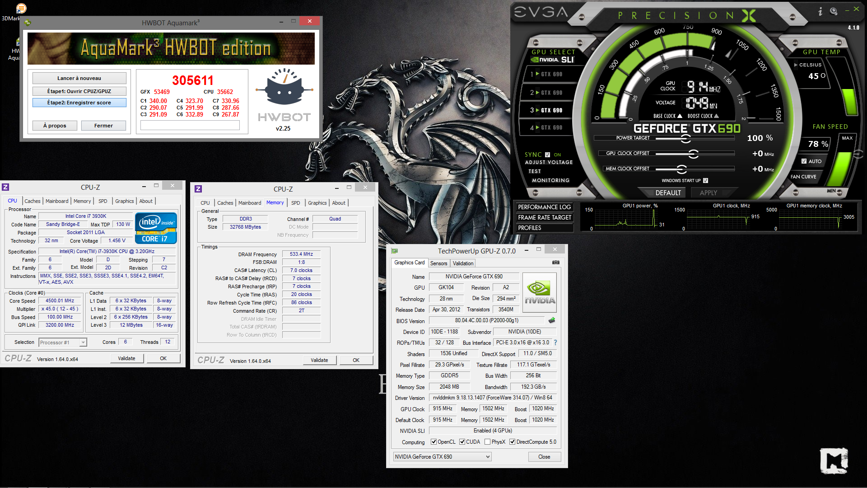Image resolution: width=867 pixels, height=488 pixels.
Task: Open the About tab in left CPU-Z window
Action: [x=145, y=201]
